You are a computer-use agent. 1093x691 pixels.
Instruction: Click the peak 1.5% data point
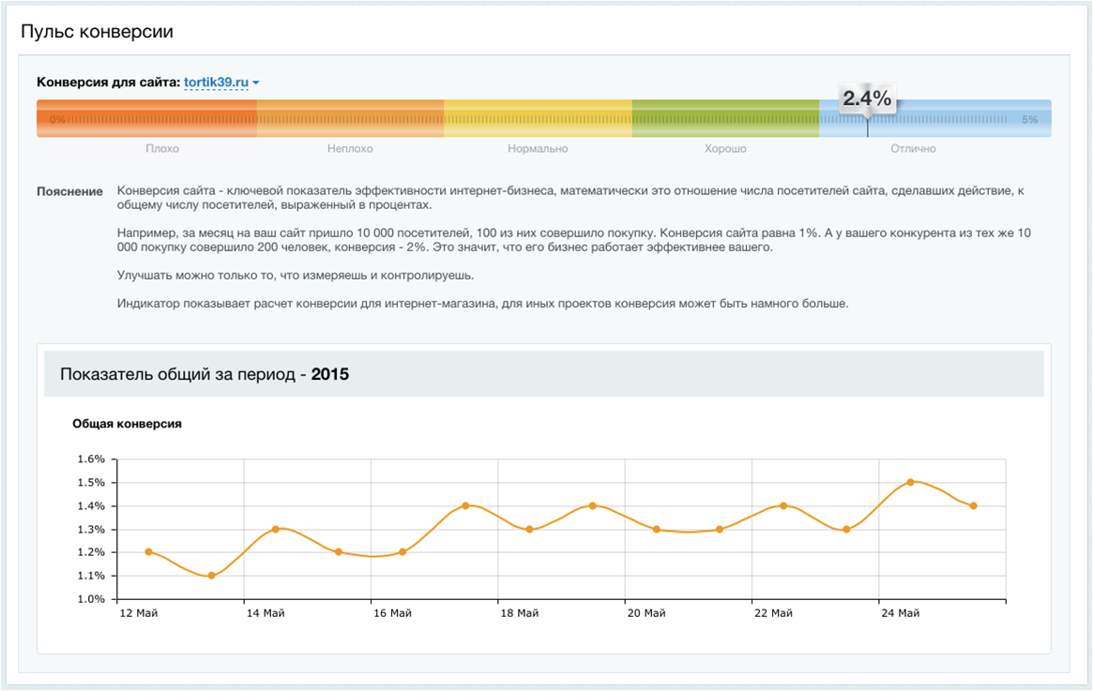tap(910, 482)
